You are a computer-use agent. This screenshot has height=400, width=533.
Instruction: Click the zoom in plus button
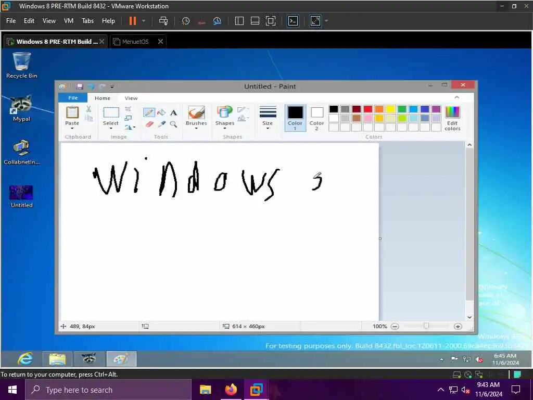tap(458, 326)
